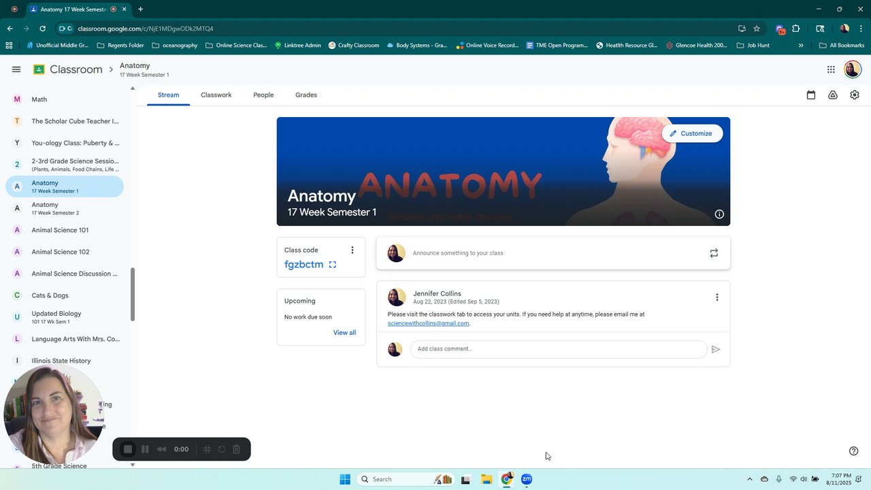Open the Chrome extensions puzzle icon
This screenshot has height=490, width=871.
(796, 29)
